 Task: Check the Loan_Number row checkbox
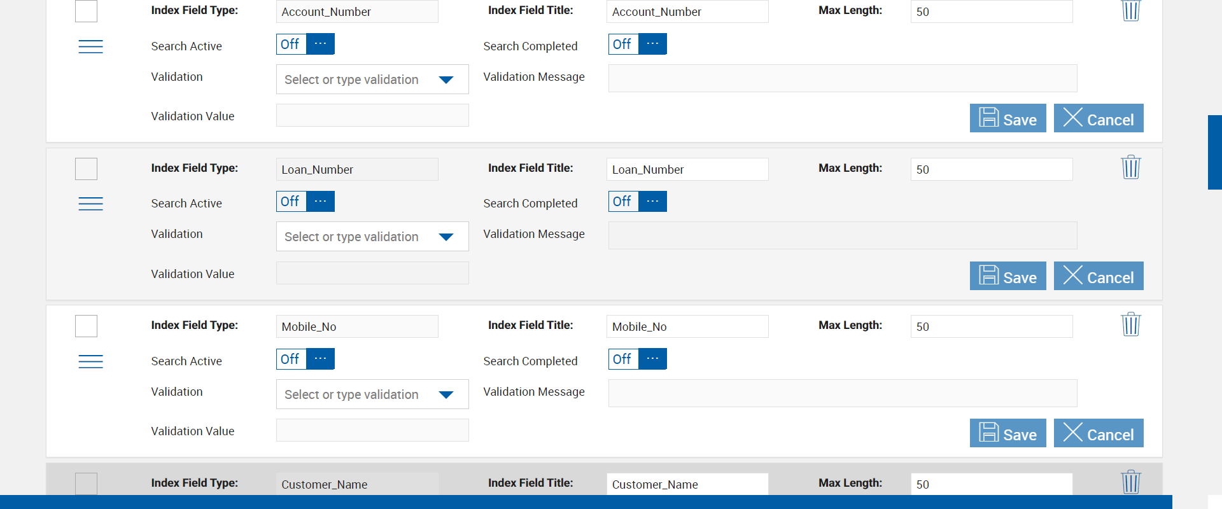[x=86, y=169]
